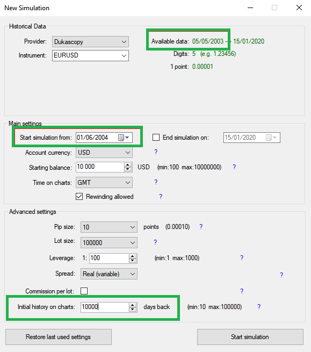Click the Starting balance input field
The height and width of the screenshot is (352, 311).
pyautogui.click(x=100, y=167)
